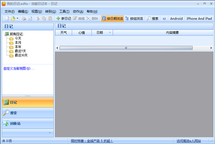The image size is (215, 144).
Task: Switch to the 回收站 navigation pane
Action: (28, 124)
